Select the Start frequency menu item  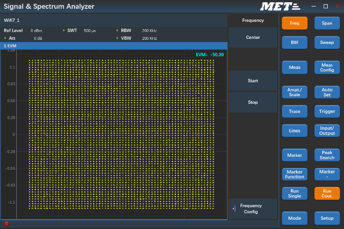(253, 81)
